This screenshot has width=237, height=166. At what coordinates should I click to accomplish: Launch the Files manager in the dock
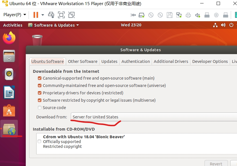tap(9, 56)
